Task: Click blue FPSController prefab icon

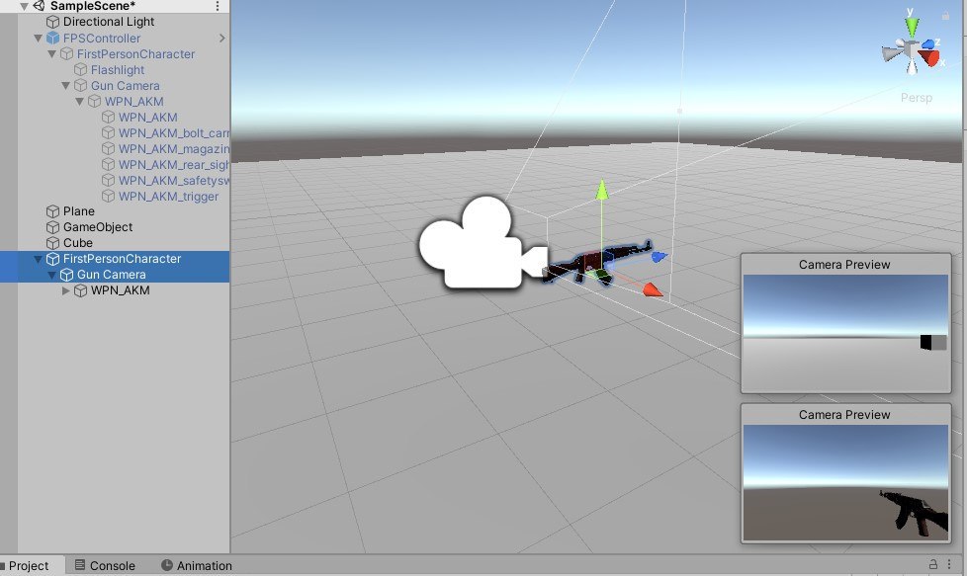Action: tap(53, 39)
